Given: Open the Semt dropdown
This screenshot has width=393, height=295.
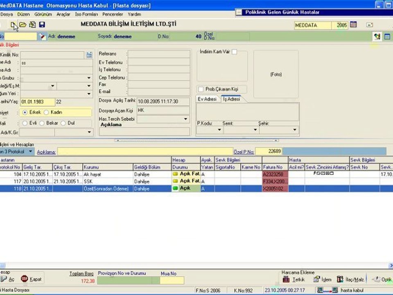Looking at the screenshot, I should [255, 130].
